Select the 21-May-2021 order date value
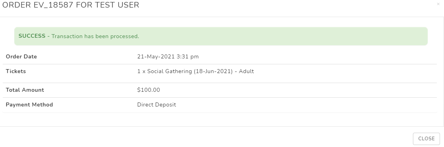 pyautogui.click(x=156, y=56)
